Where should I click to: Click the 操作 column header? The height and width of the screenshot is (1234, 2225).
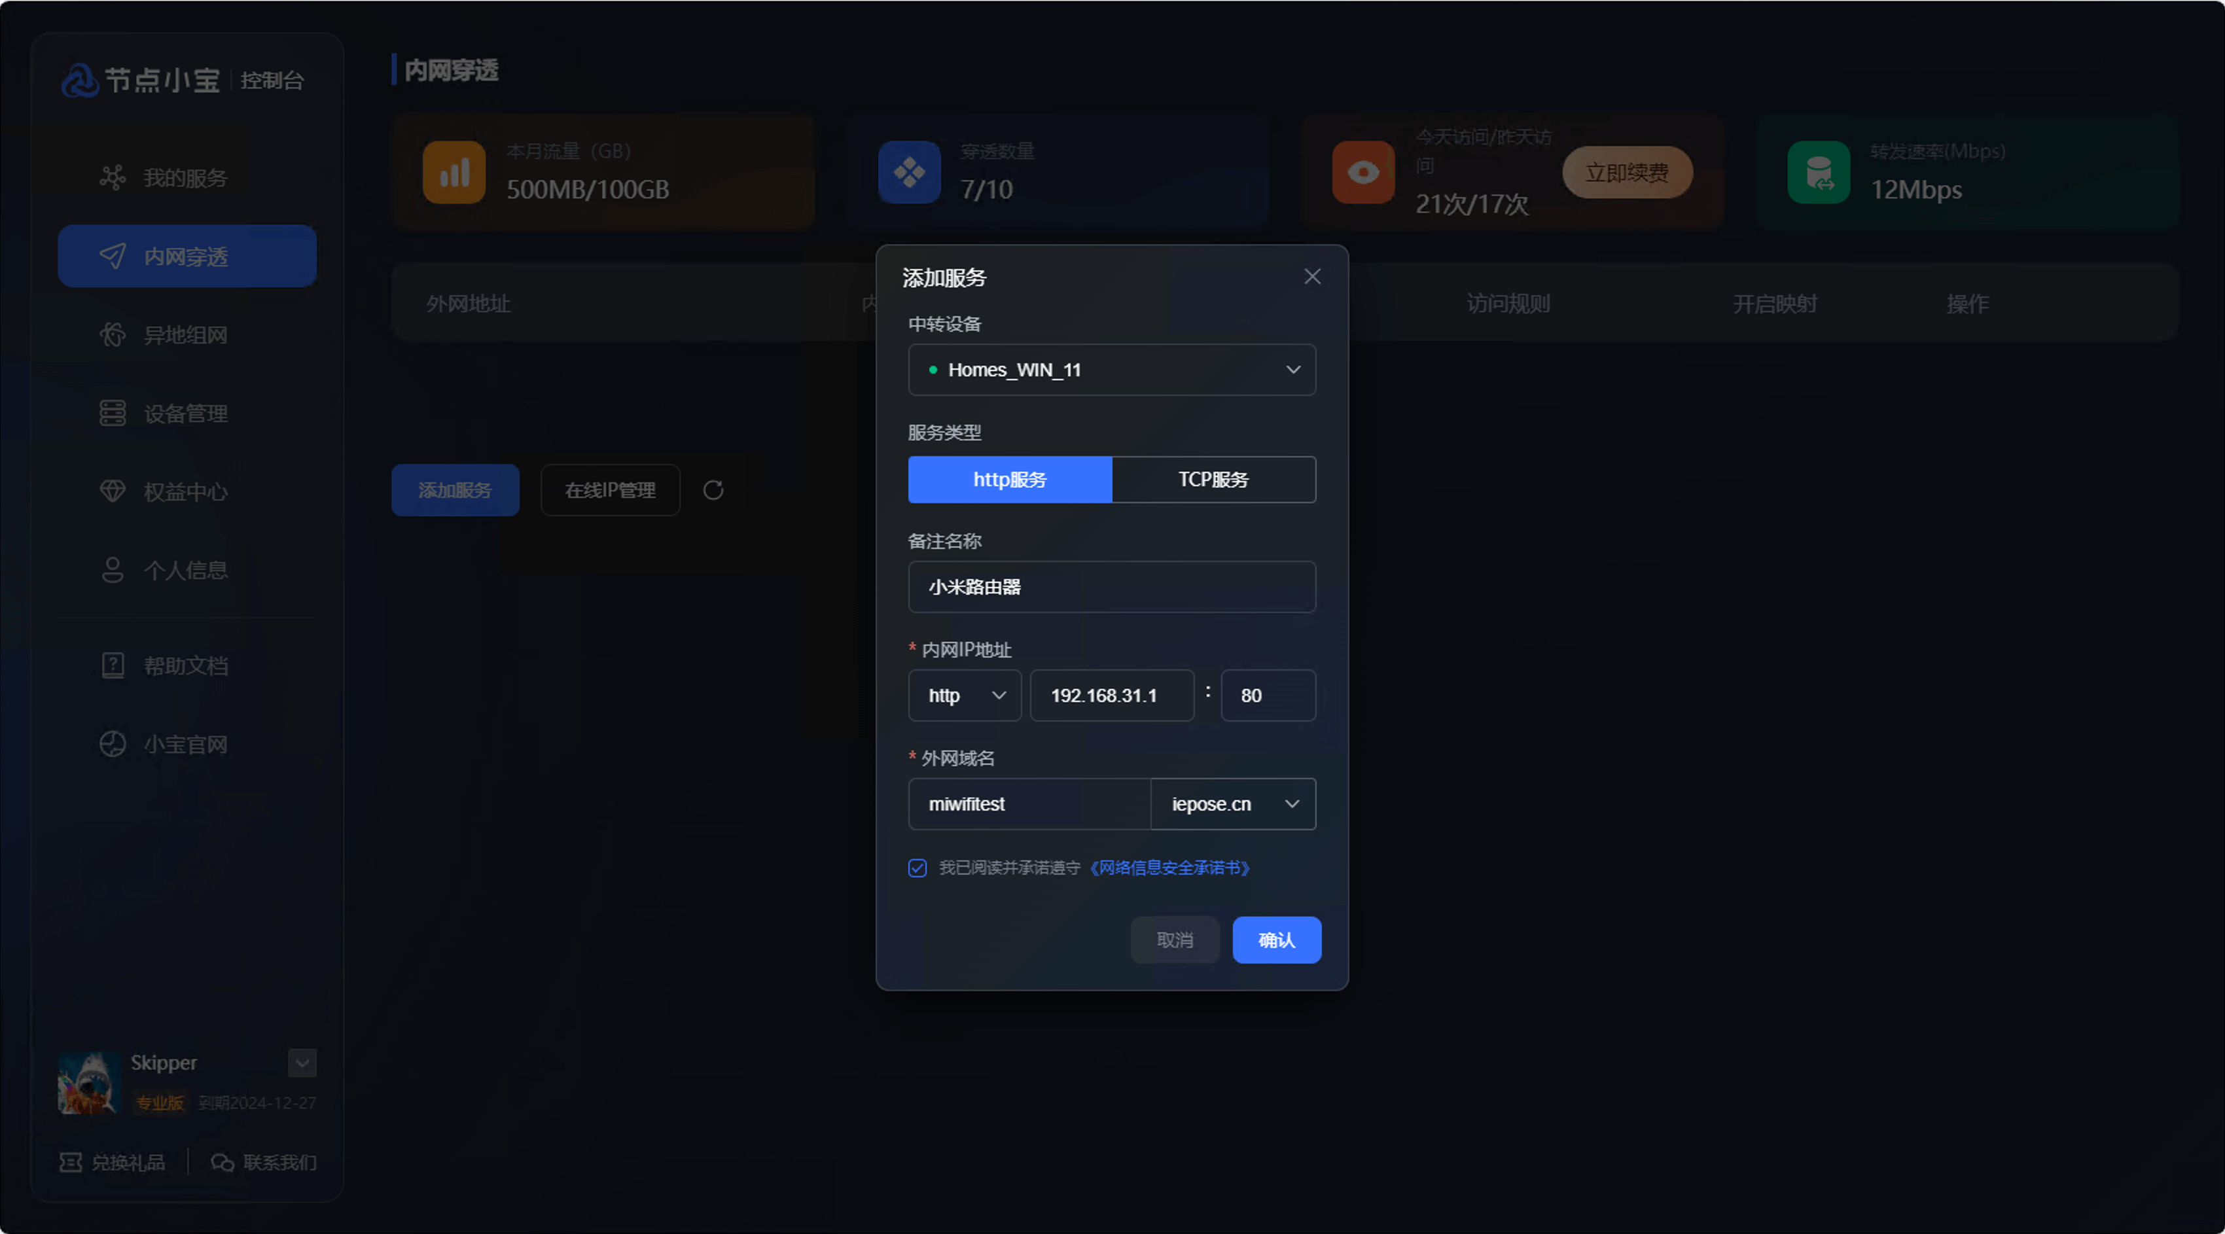(x=1968, y=304)
